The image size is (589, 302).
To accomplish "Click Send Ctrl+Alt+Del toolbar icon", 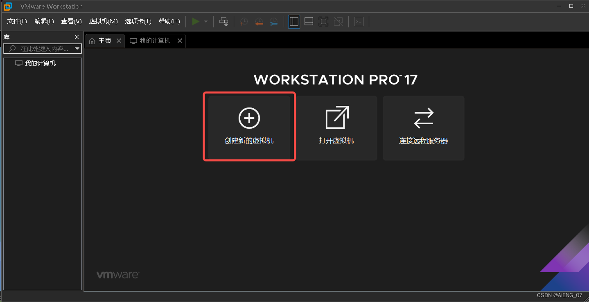I will [223, 21].
